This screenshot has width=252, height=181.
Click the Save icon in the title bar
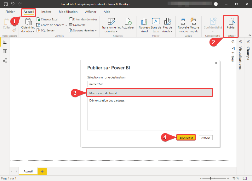pos(6,4)
